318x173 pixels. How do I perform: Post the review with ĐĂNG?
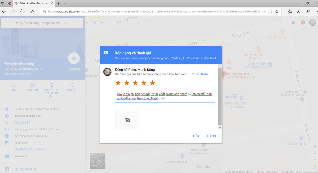point(211,136)
